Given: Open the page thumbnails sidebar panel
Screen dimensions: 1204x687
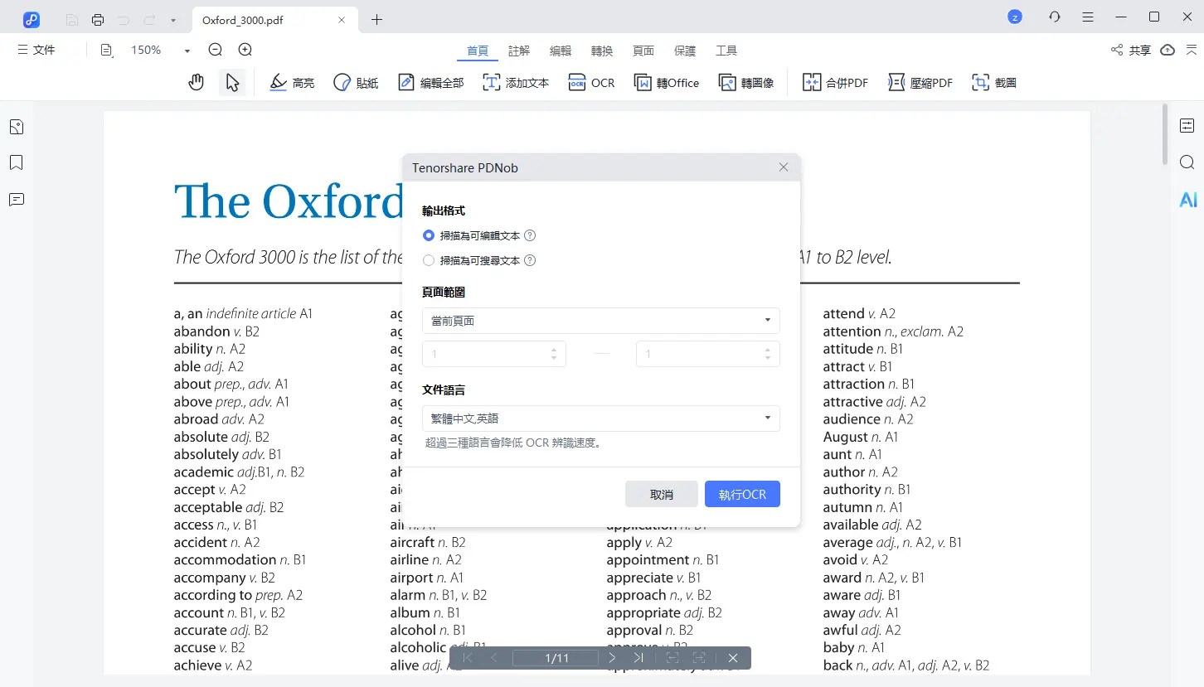Looking at the screenshot, I should point(17,127).
